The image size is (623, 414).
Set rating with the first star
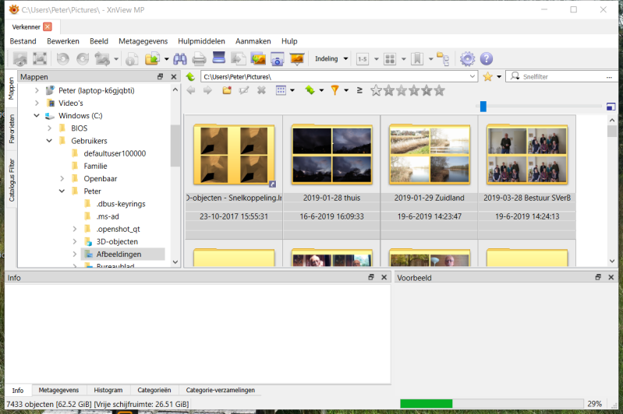[377, 90]
